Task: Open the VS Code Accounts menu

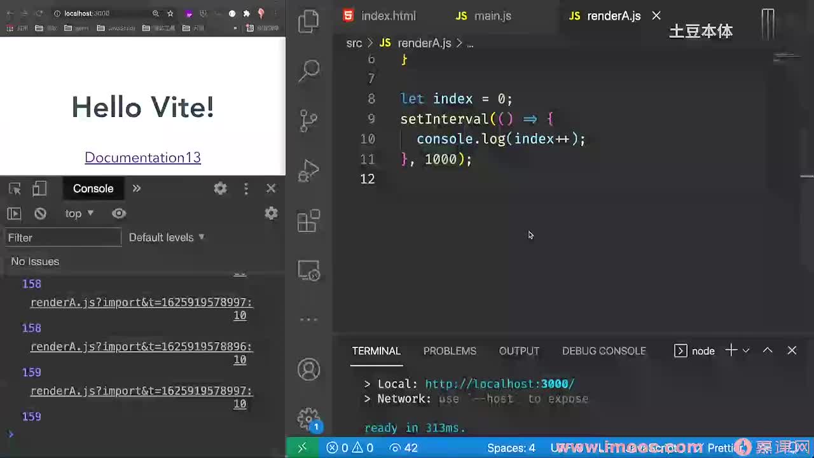Action: point(309,370)
